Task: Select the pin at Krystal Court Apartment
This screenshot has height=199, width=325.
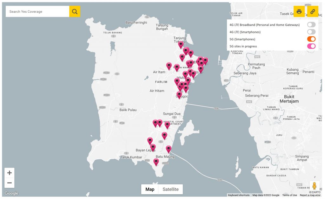Action: pos(167,125)
